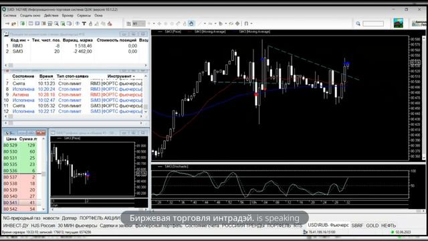The width and height of the screenshot is (428, 241).
Task: Switch to the RTS tab
Action: point(298,226)
